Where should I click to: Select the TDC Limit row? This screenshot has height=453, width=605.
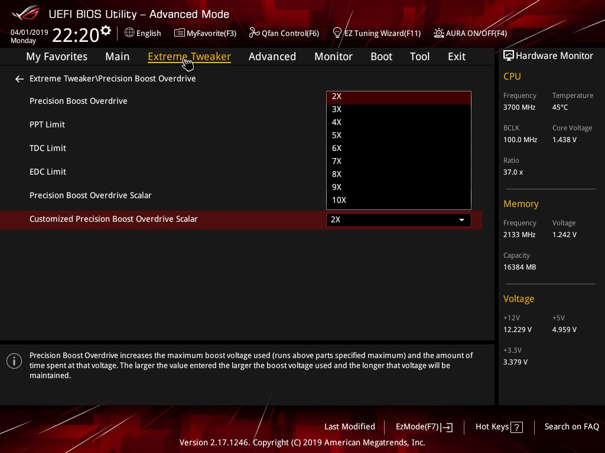tap(48, 148)
